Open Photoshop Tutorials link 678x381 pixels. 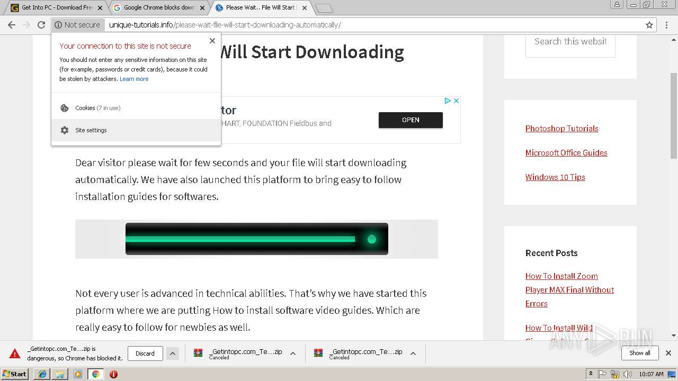[561, 129]
